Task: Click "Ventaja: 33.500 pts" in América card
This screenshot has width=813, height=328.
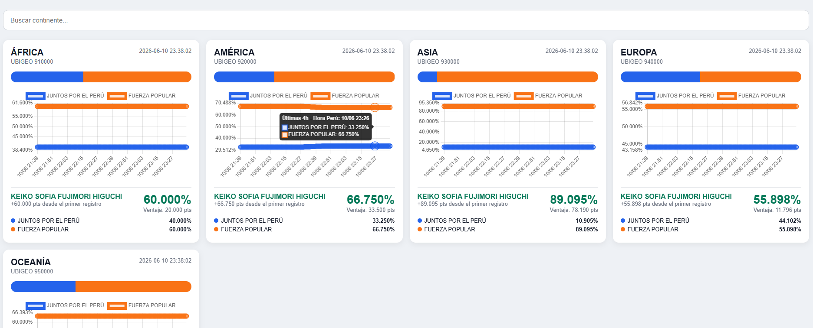Action: click(371, 210)
